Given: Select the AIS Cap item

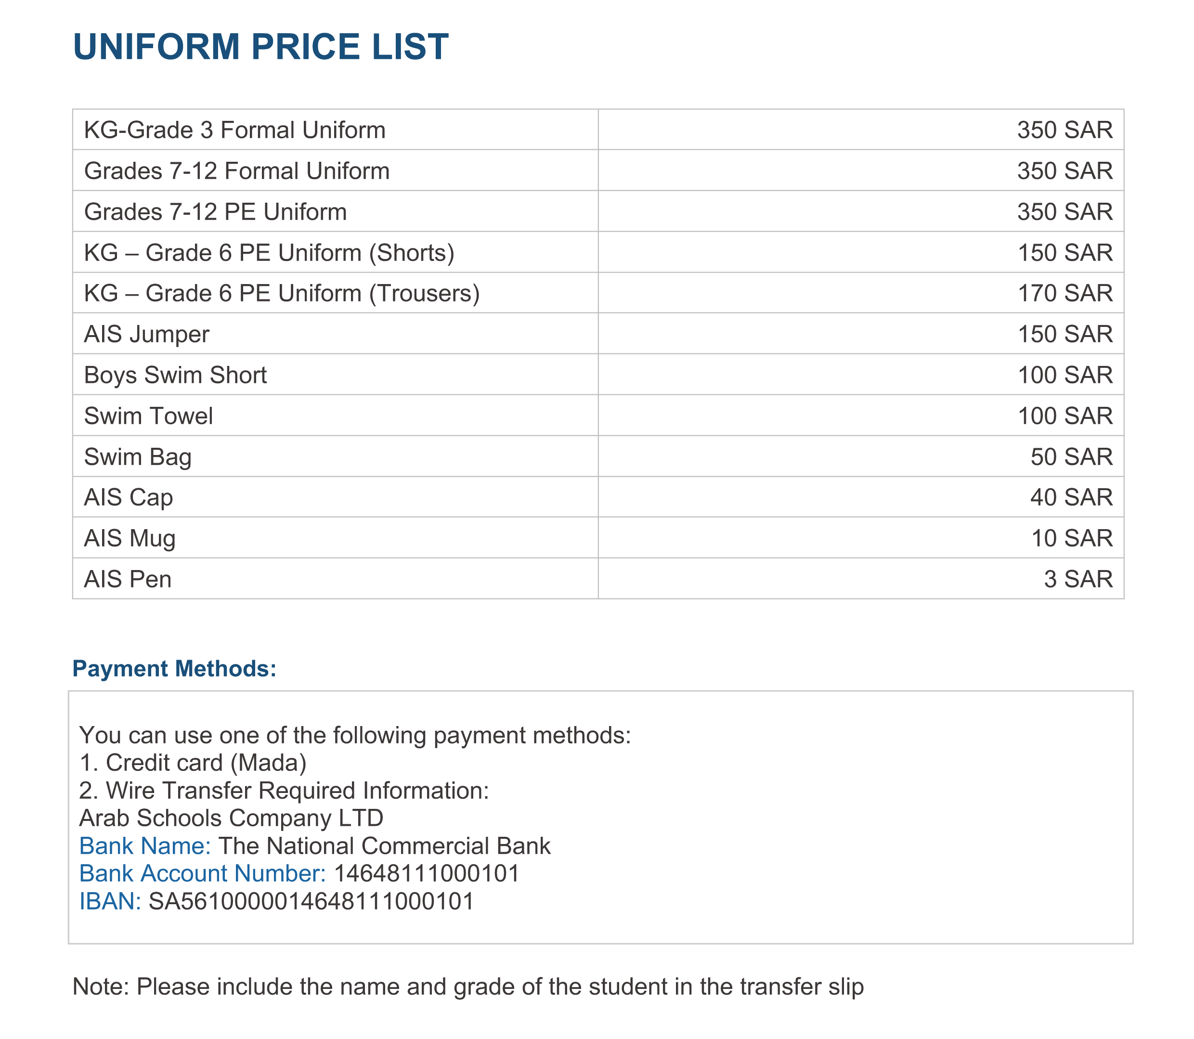Looking at the screenshot, I should (128, 497).
